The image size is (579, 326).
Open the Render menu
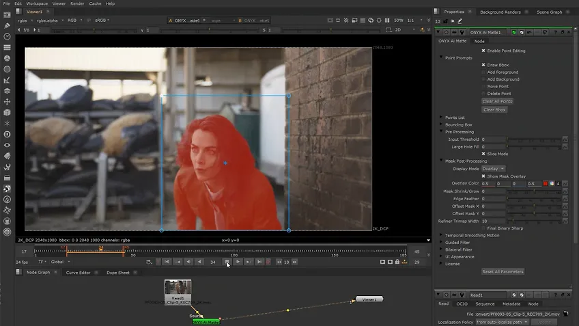coord(77,3)
